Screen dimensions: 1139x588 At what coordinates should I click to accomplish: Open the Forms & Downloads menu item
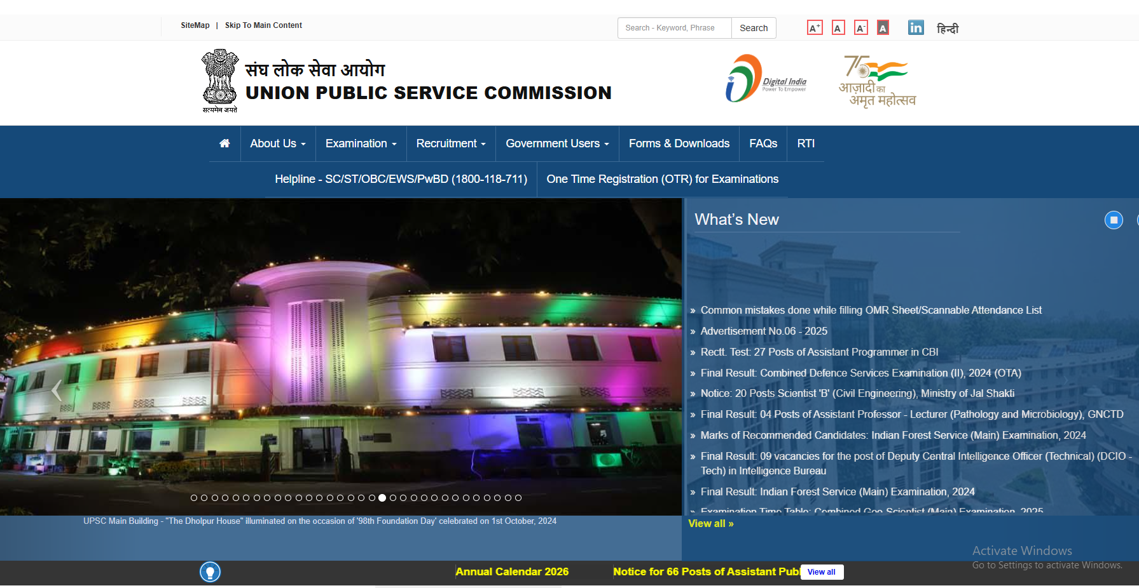coord(679,144)
